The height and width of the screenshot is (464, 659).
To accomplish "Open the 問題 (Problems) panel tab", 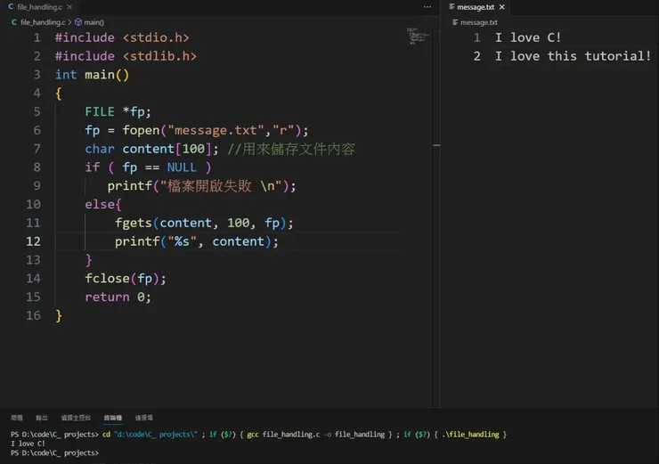I will coord(17,417).
